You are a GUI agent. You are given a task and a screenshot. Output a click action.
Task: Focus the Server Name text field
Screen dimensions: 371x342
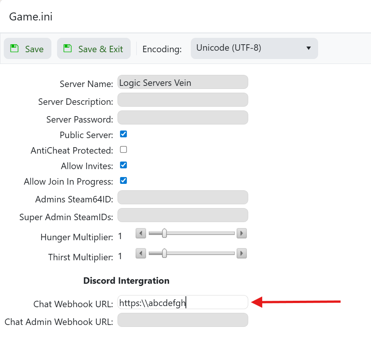tap(182, 82)
